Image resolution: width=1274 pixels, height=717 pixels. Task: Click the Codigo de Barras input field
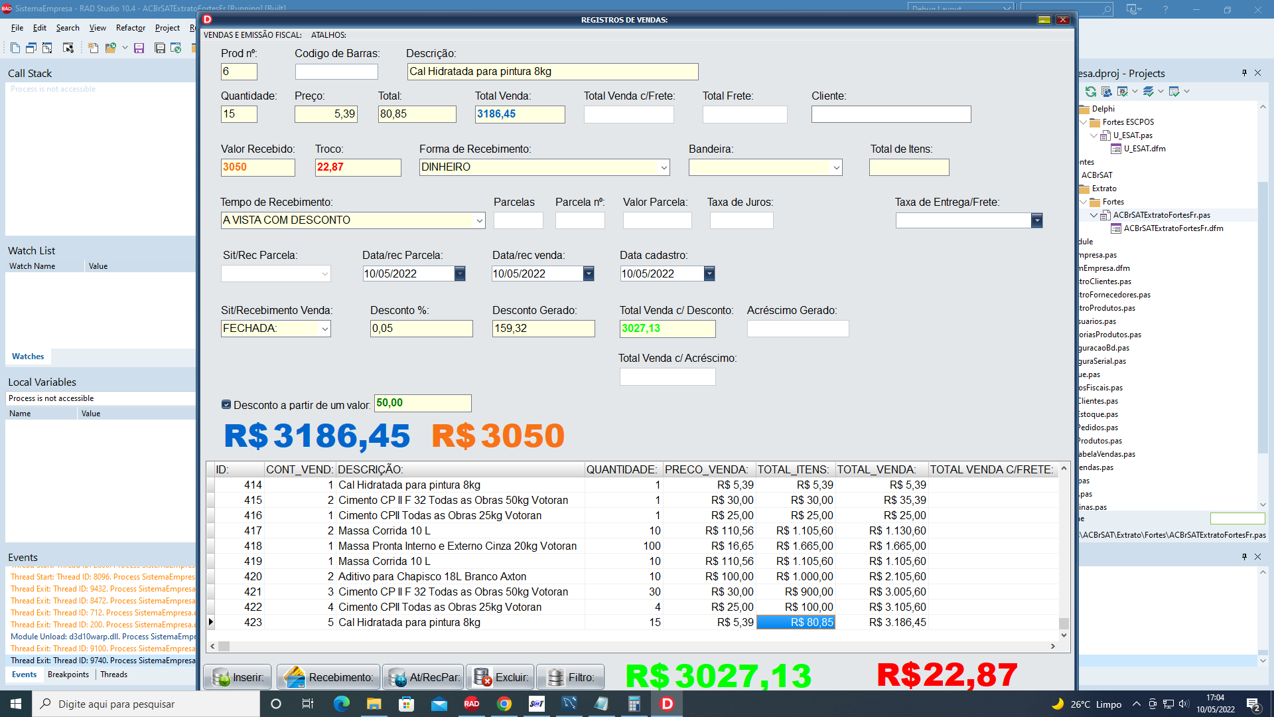336,72
